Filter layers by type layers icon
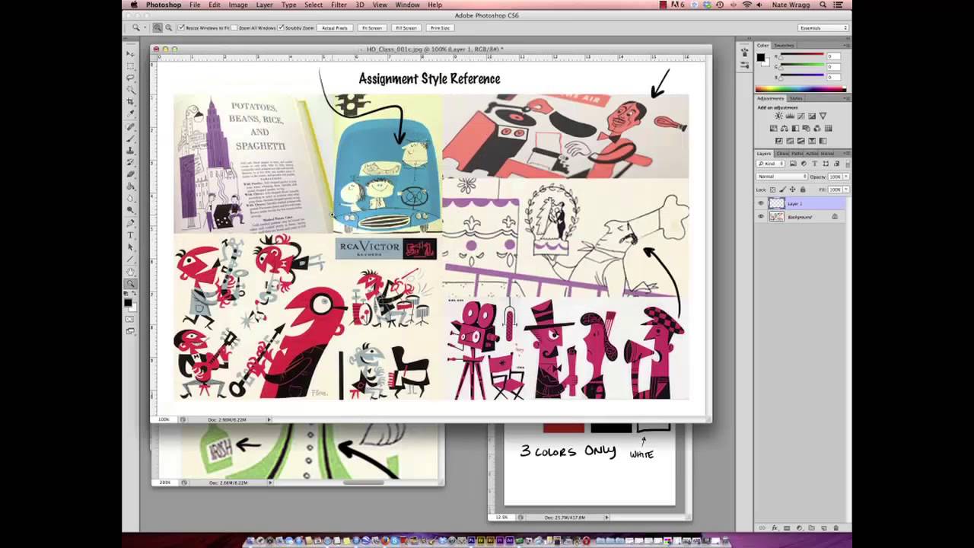The width and height of the screenshot is (974, 548). (x=815, y=164)
